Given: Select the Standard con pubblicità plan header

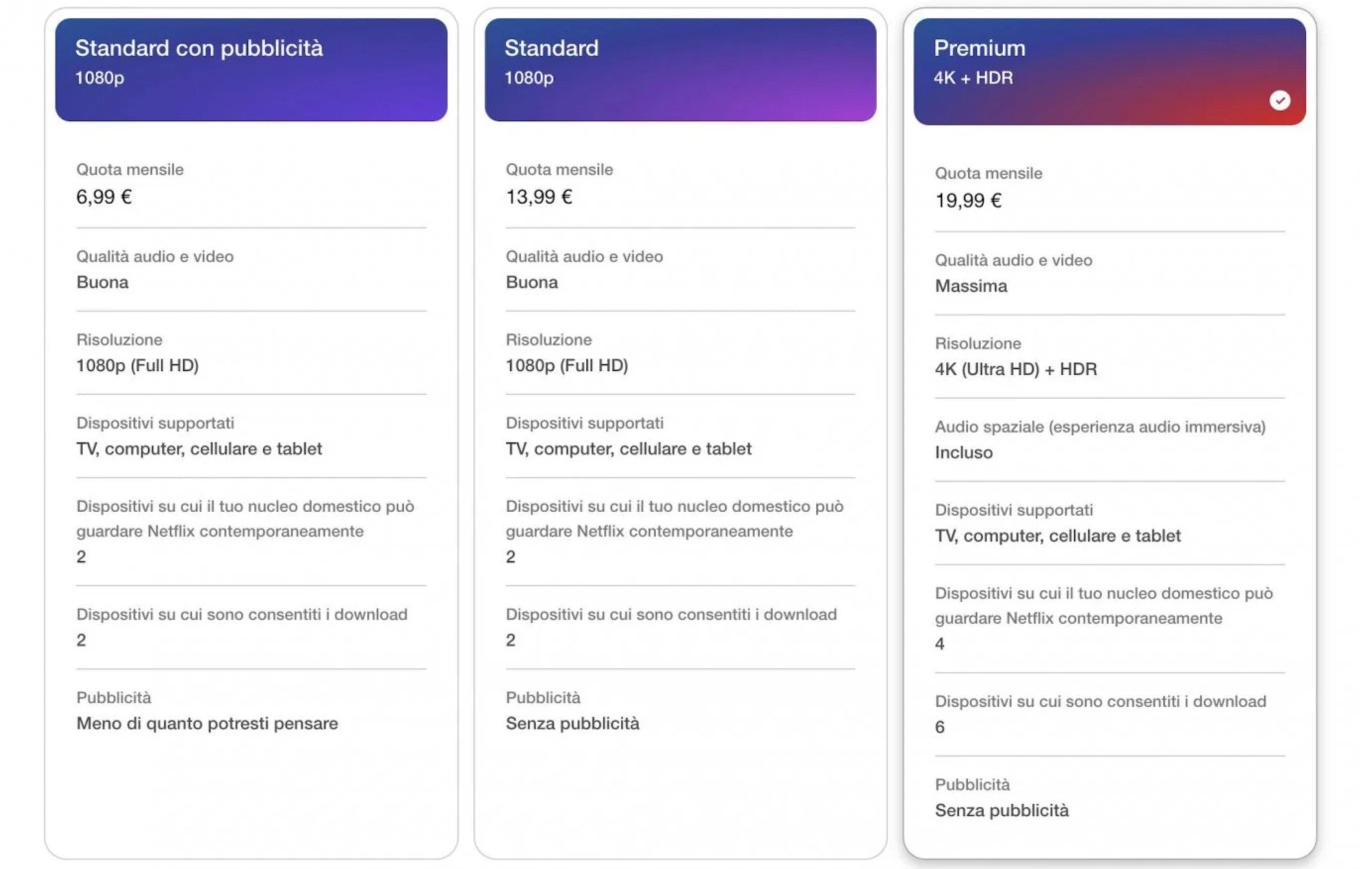Looking at the screenshot, I should coord(251,69).
